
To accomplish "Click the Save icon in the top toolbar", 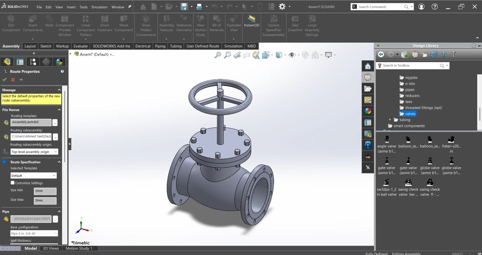I will (184, 7).
